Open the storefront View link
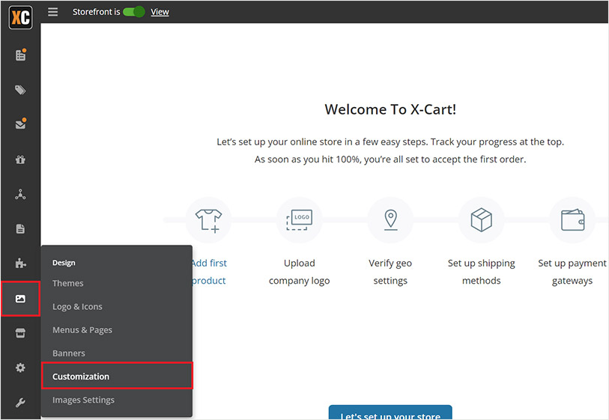The height and width of the screenshot is (420, 609). click(x=160, y=12)
